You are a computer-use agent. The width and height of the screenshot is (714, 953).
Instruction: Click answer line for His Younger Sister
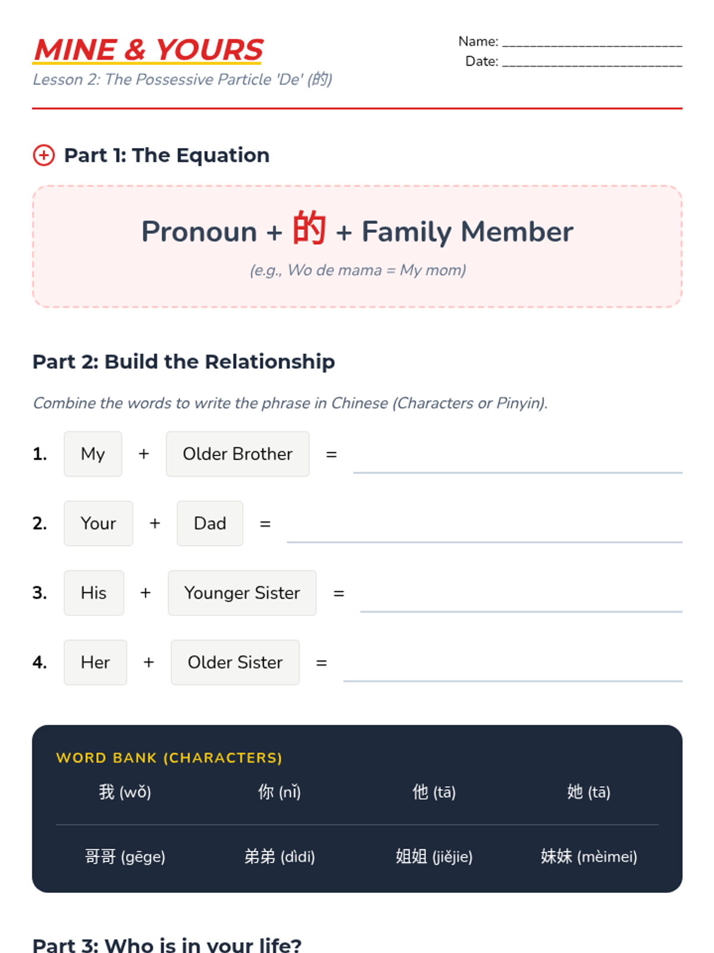click(x=521, y=602)
